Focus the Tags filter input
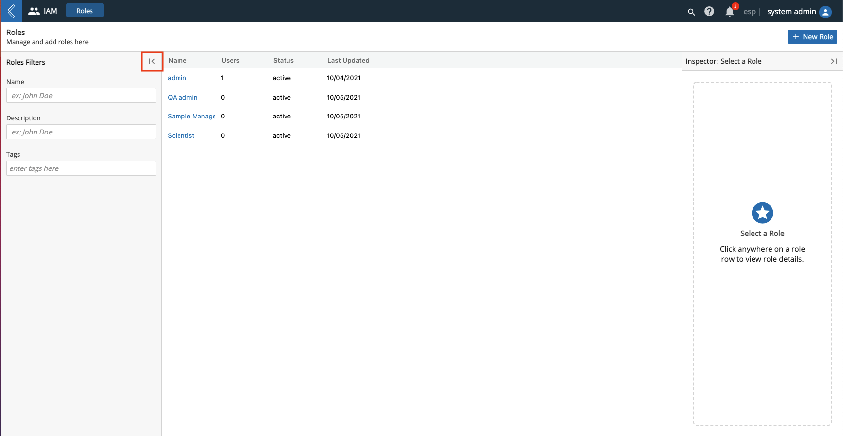Viewport: 843px width, 436px height. point(81,168)
